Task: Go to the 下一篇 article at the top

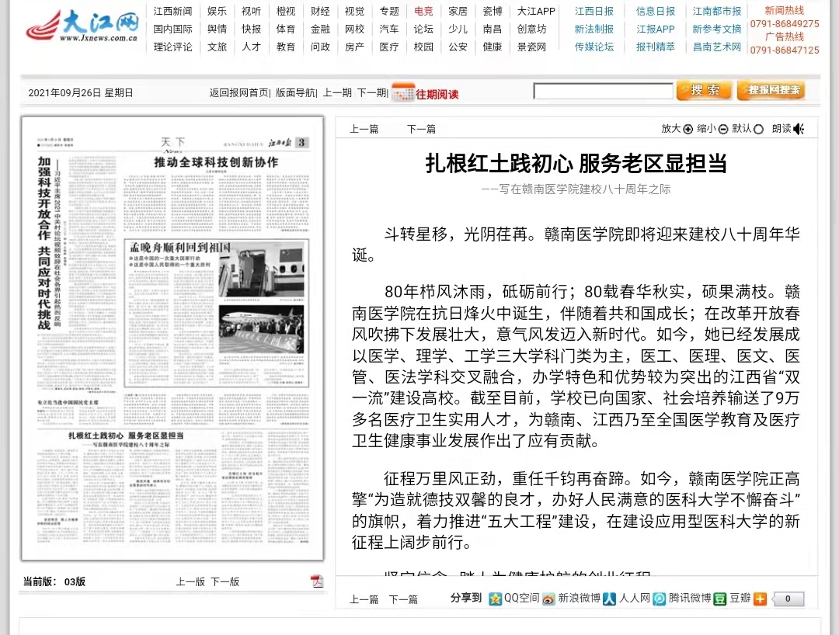Action: 421,129
